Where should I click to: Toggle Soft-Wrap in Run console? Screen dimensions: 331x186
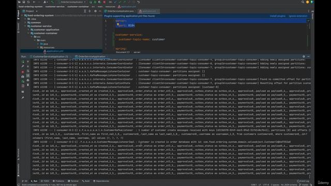click(28, 71)
